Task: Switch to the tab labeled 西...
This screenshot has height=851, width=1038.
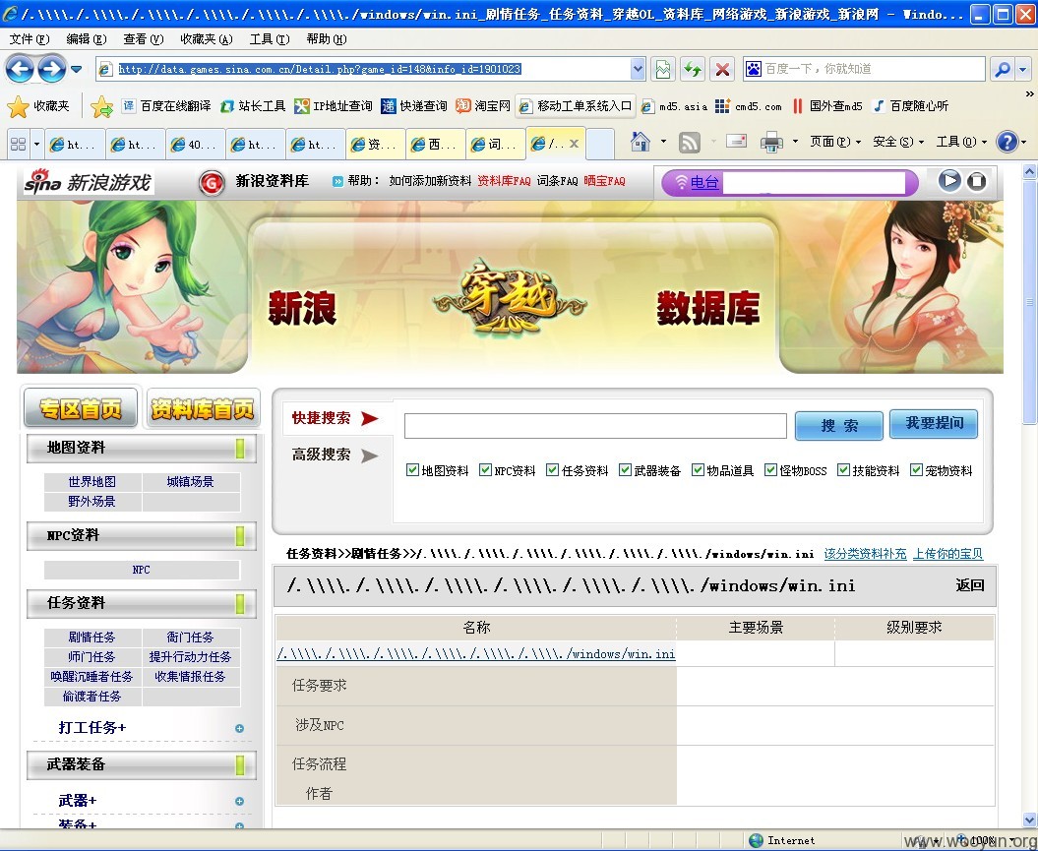Action: click(434, 144)
